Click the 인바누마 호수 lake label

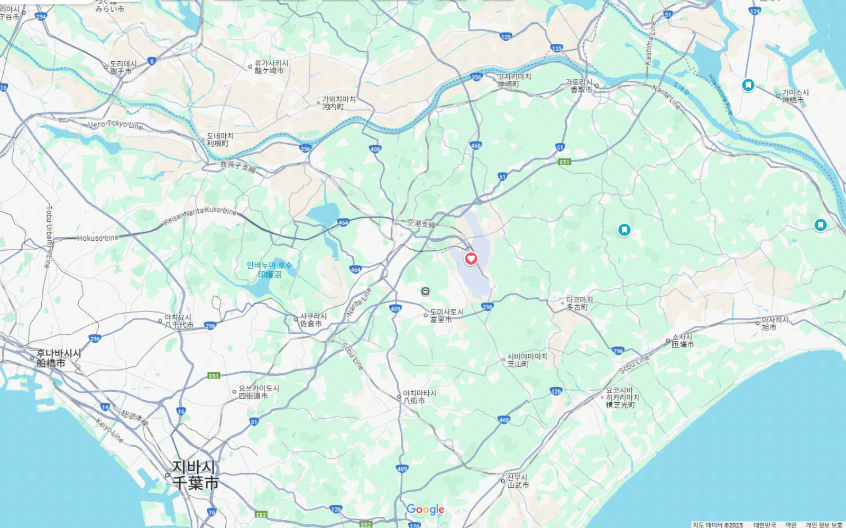pos(269,266)
